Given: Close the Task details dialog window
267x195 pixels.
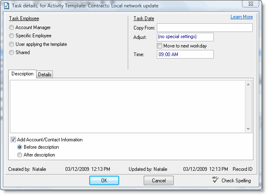Looking at the screenshot, I should (250, 5).
